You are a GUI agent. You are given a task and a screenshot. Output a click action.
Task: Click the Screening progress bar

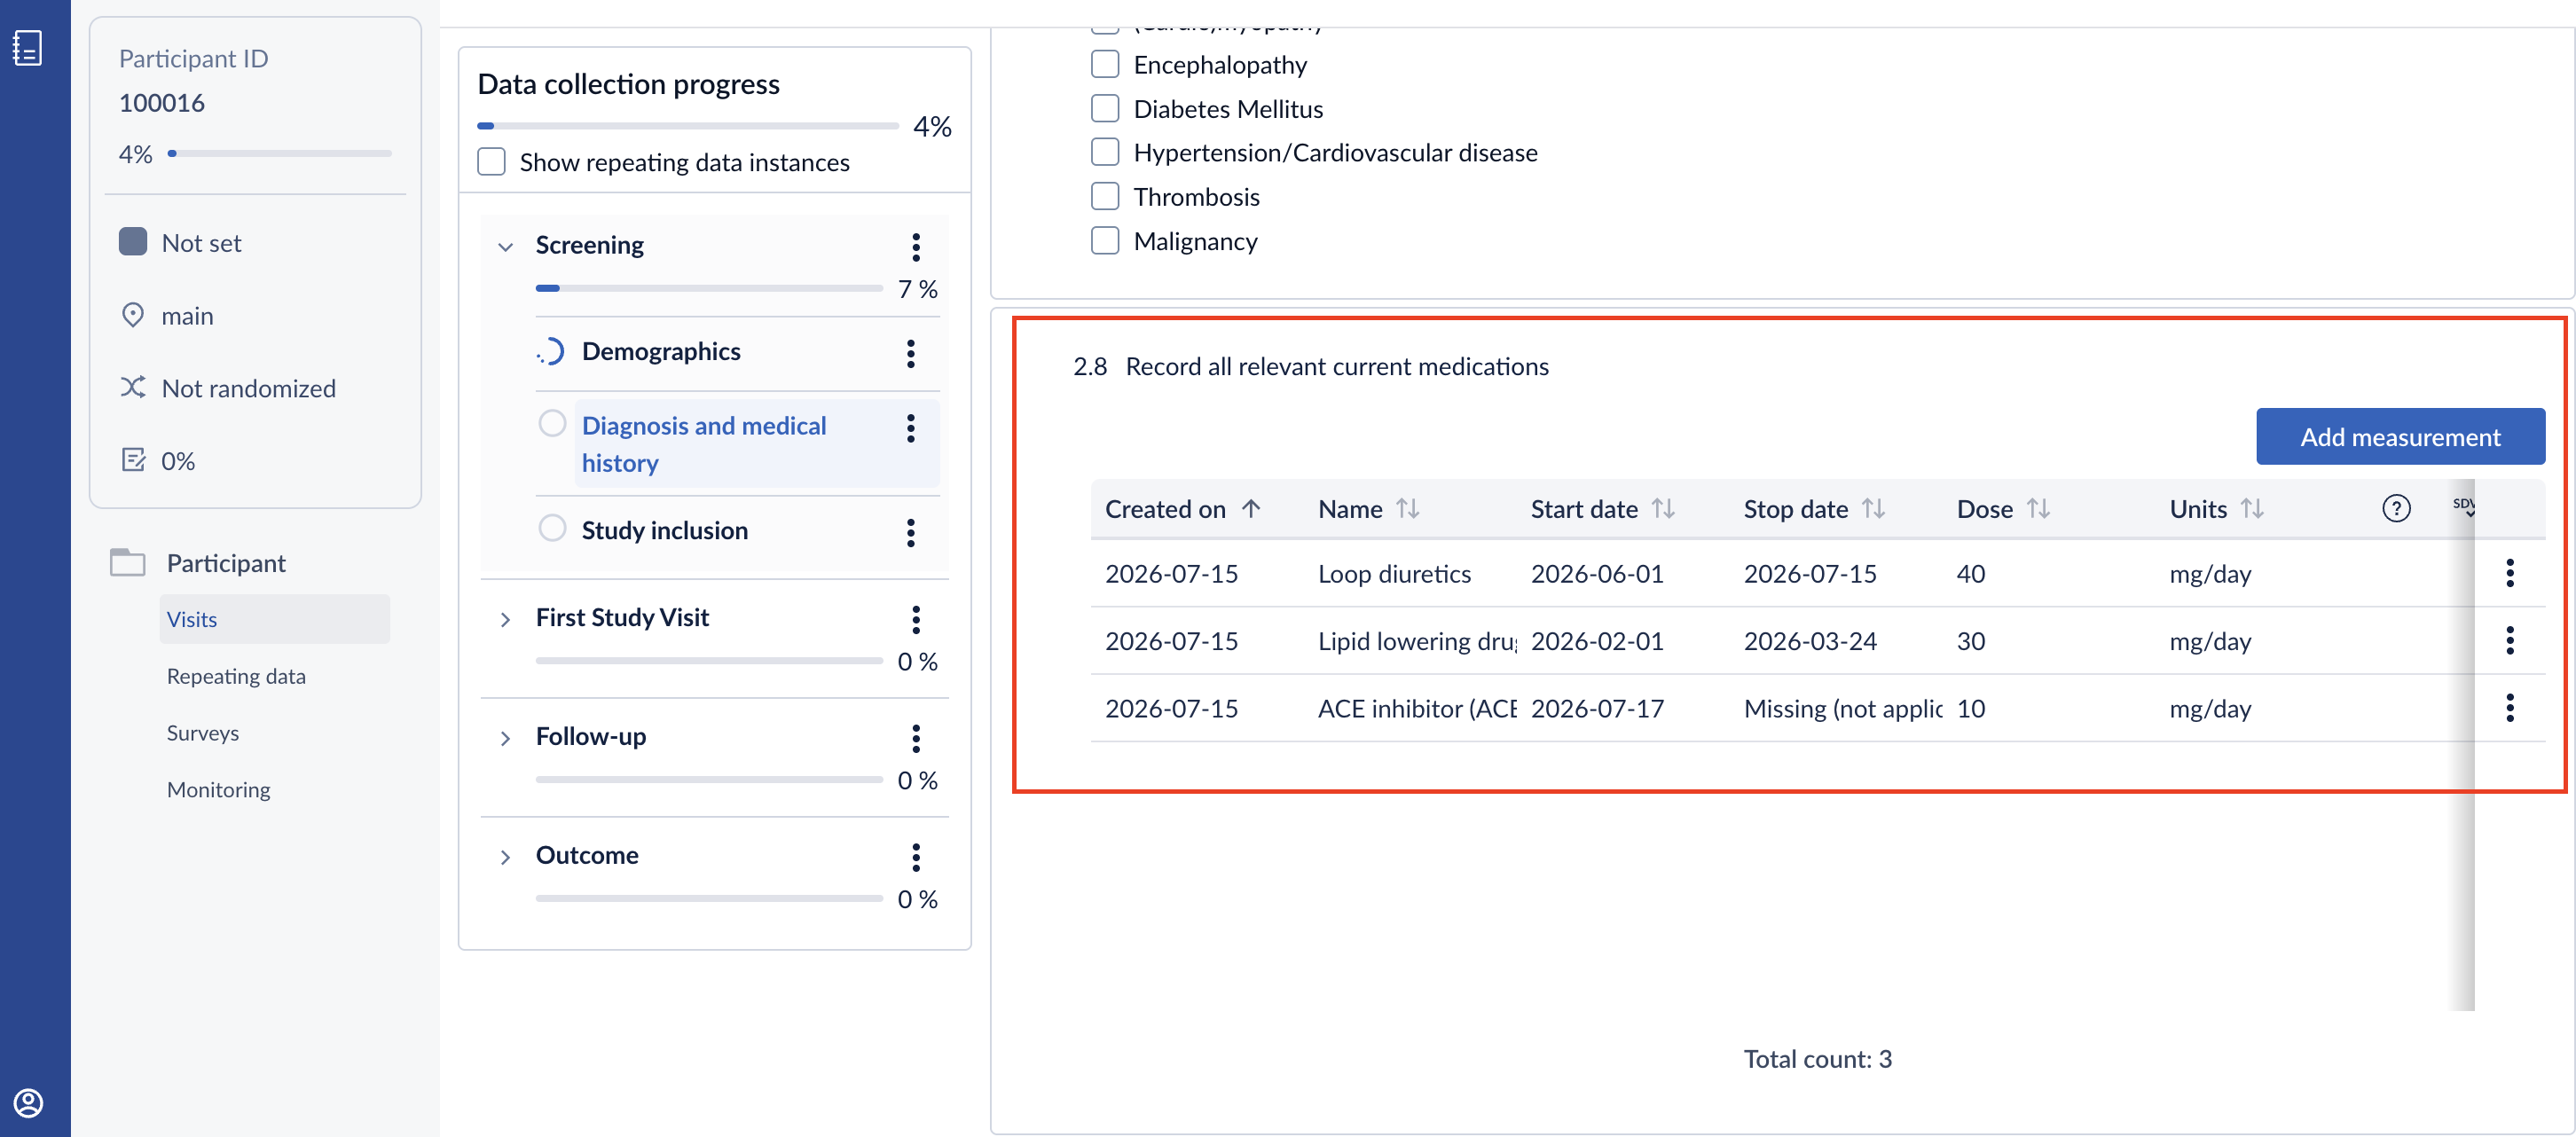click(709, 288)
